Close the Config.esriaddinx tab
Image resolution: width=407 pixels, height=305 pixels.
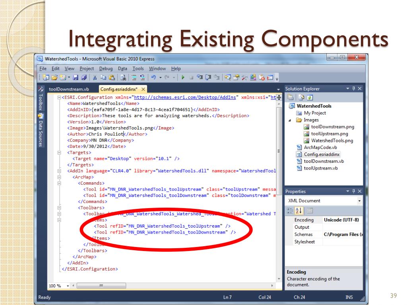pos(143,89)
